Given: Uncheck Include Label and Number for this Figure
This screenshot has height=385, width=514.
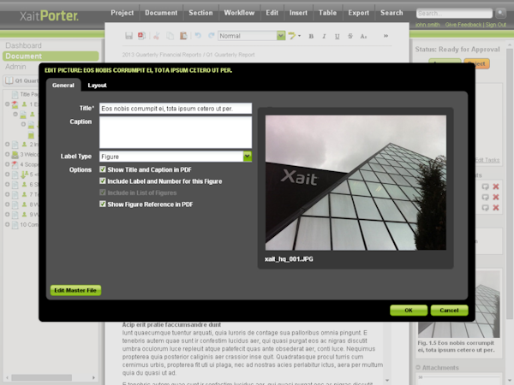Looking at the screenshot, I should pyautogui.click(x=103, y=181).
